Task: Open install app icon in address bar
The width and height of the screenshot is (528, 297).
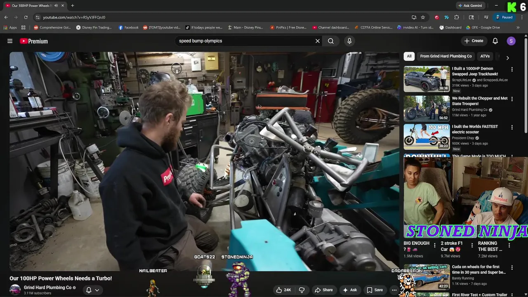Action: (414, 17)
